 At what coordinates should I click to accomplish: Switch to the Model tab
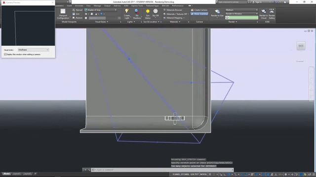[x=6, y=174]
